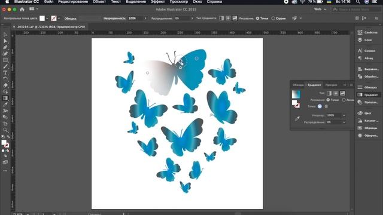The height and width of the screenshot is (215, 383).
Task: Choose radial gradient type in Gradient panel
Action: pyautogui.click(x=336, y=93)
